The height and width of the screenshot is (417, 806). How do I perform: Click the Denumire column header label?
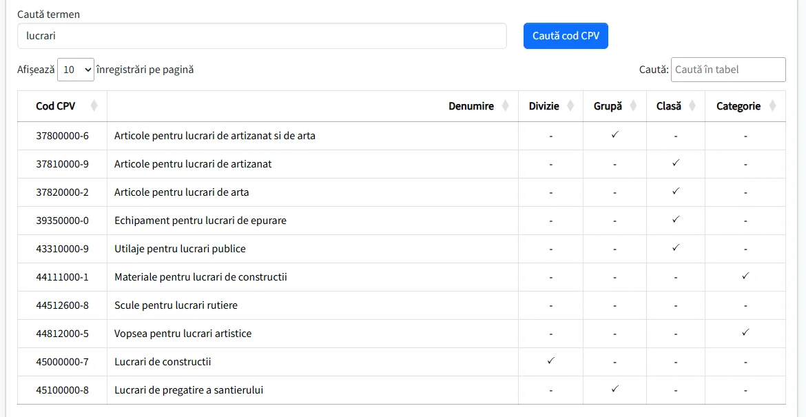(x=471, y=106)
